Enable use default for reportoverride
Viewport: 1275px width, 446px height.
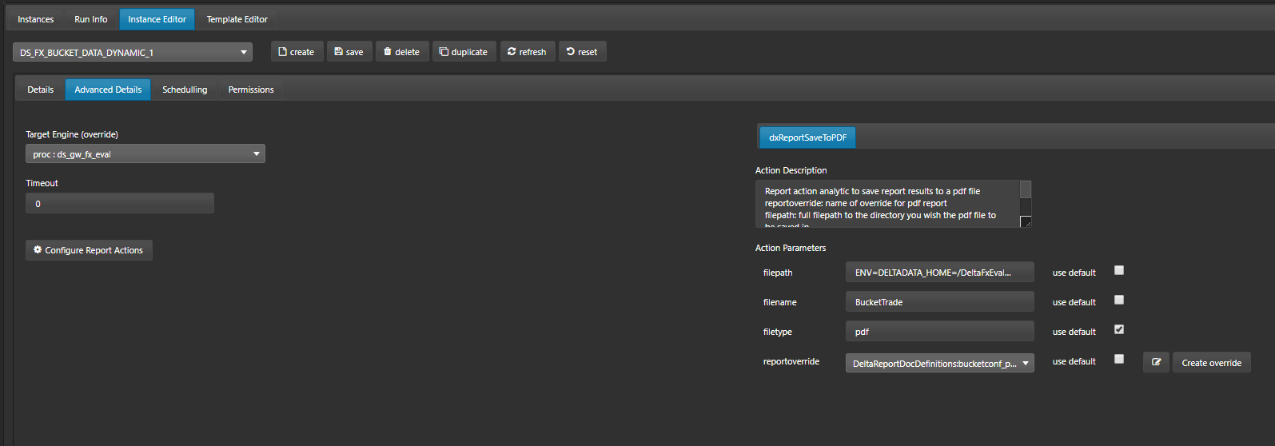(x=1119, y=359)
